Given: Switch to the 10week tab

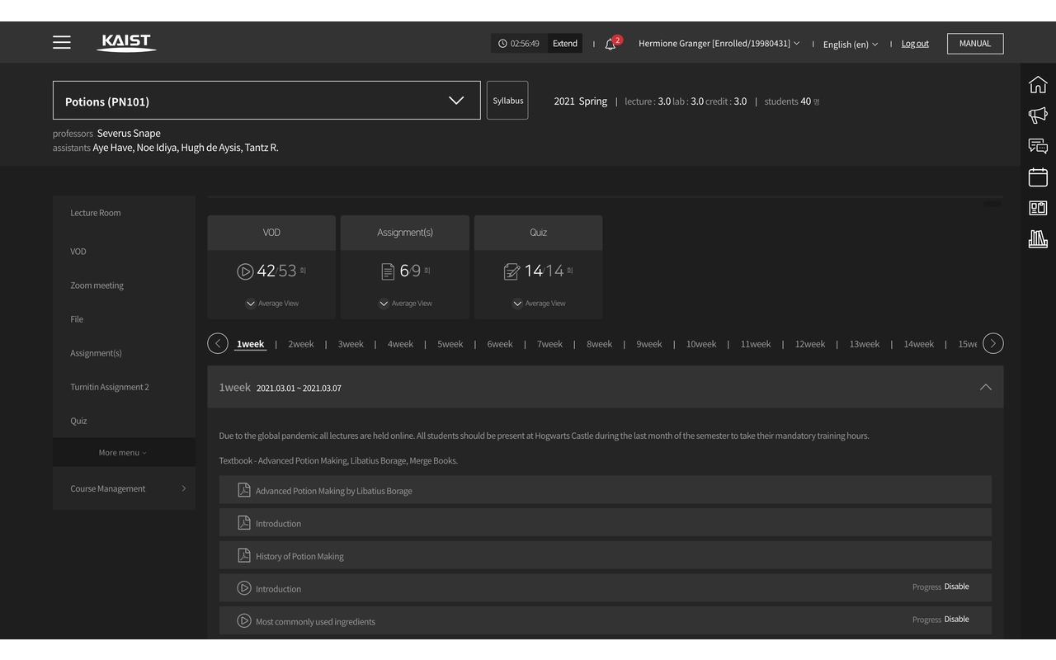Looking at the screenshot, I should pyautogui.click(x=701, y=344).
